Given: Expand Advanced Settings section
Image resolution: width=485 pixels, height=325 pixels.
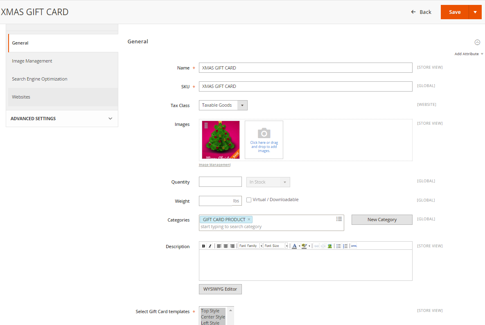Looking at the screenshot, I should [62, 119].
